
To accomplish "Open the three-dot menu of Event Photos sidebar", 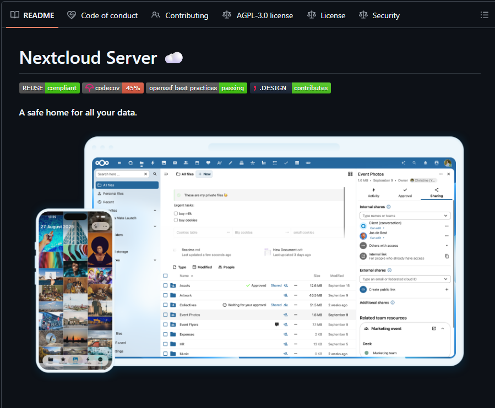I will tap(441, 174).
